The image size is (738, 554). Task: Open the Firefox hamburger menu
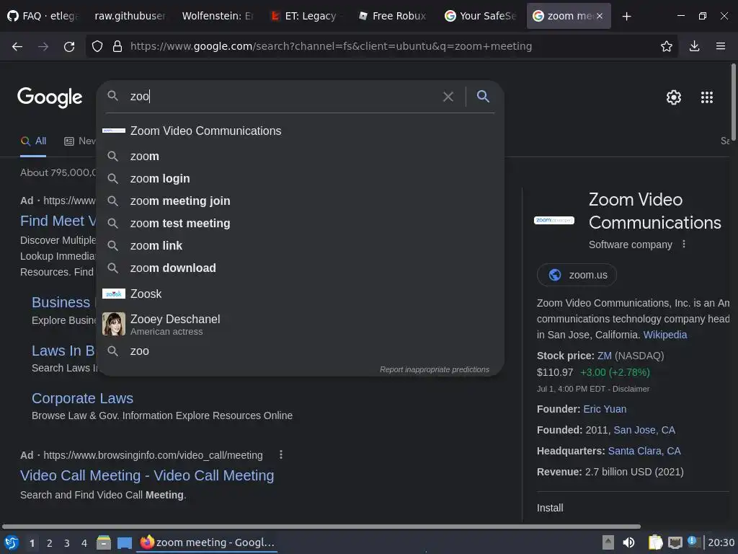coord(721,46)
